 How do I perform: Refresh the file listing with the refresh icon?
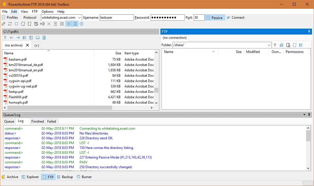(10, 24)
